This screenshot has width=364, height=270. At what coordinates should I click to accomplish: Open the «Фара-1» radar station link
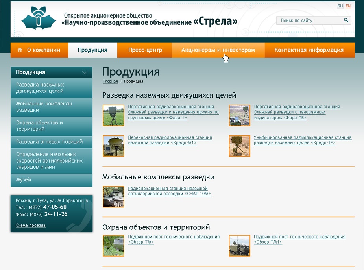tap(174, 112)
